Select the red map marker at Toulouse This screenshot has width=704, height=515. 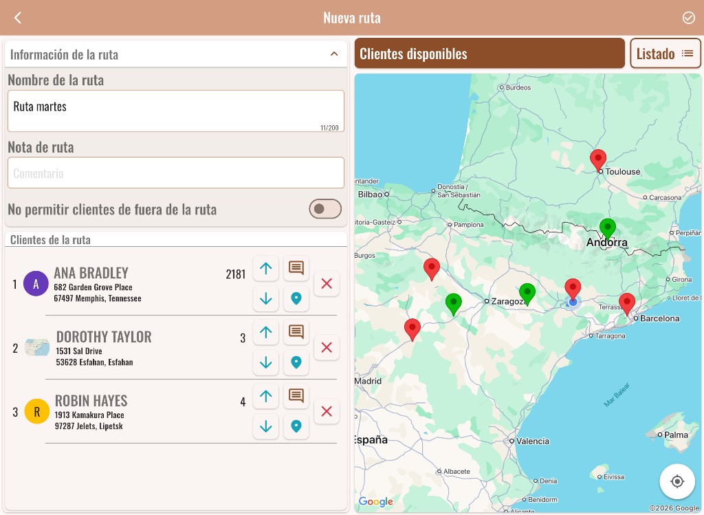coord(598,160)
